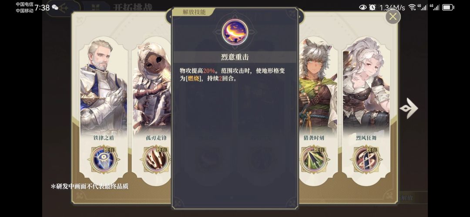Click the 燃烧 highlighted keyword link
The image size is (470, 217).
coord(194,79)
